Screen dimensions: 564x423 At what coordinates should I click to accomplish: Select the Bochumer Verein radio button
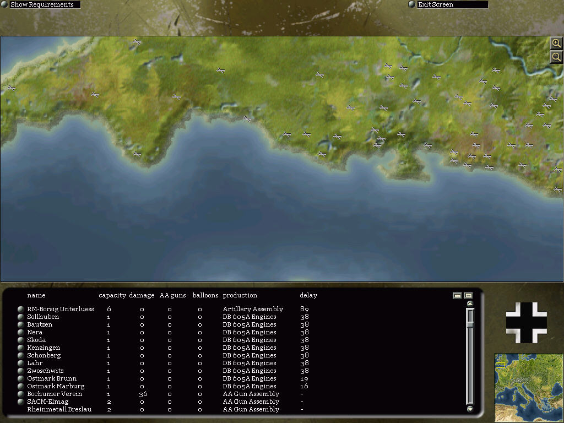[20, 394]
